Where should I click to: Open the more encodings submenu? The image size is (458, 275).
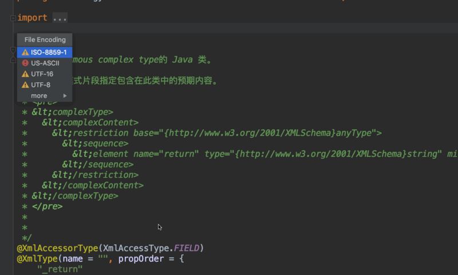pos(45,95)
